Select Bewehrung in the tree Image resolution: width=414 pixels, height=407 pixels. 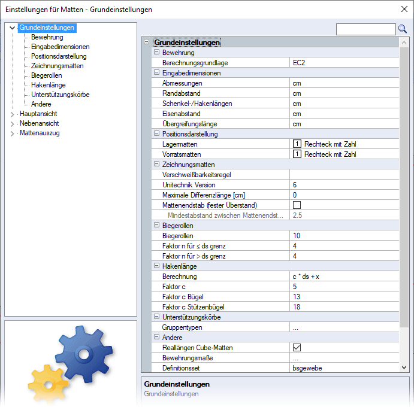[x=47, y=37]
